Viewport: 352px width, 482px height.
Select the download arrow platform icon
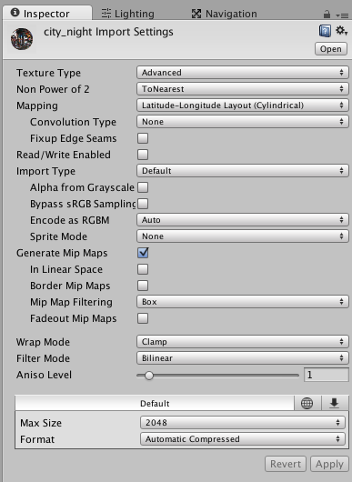(x=334, y=403)
